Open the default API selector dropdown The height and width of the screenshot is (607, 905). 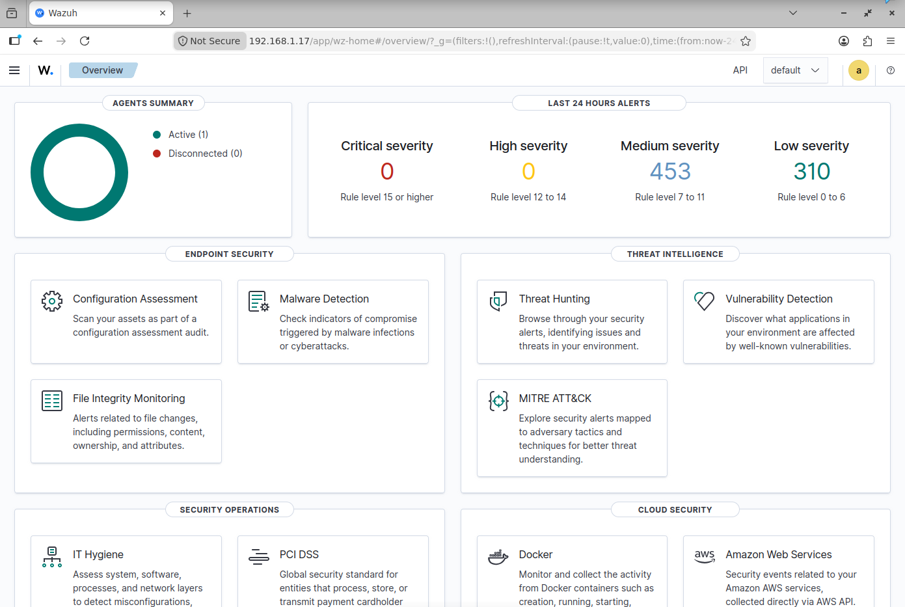(796, 70)
